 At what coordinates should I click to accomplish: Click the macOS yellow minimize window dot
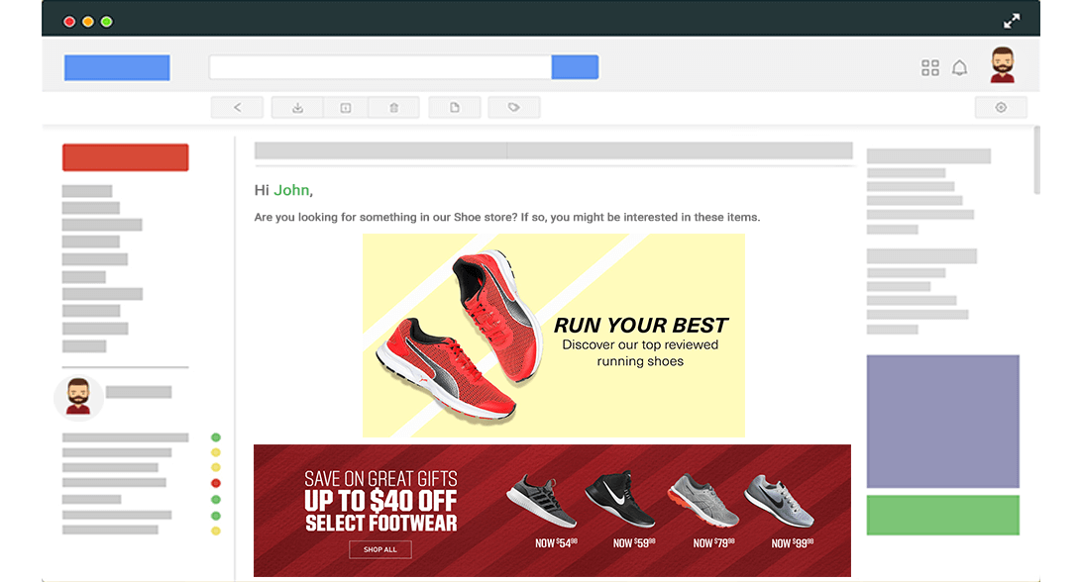(x=88, y=22)
